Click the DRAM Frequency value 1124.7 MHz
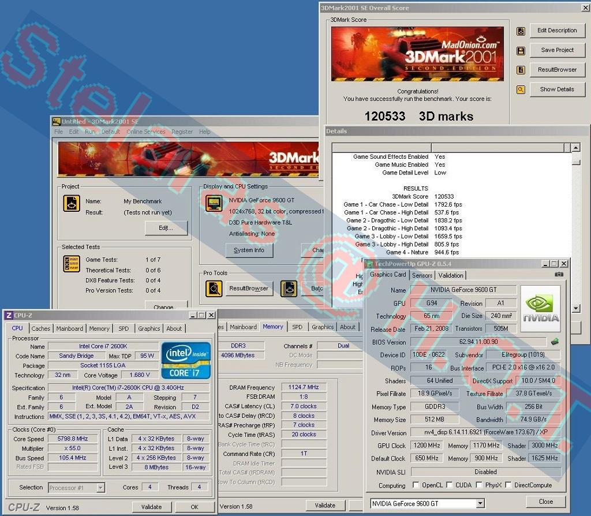Image resolution: width=591 pixels, height=516 pixels. tap(304, 387)
